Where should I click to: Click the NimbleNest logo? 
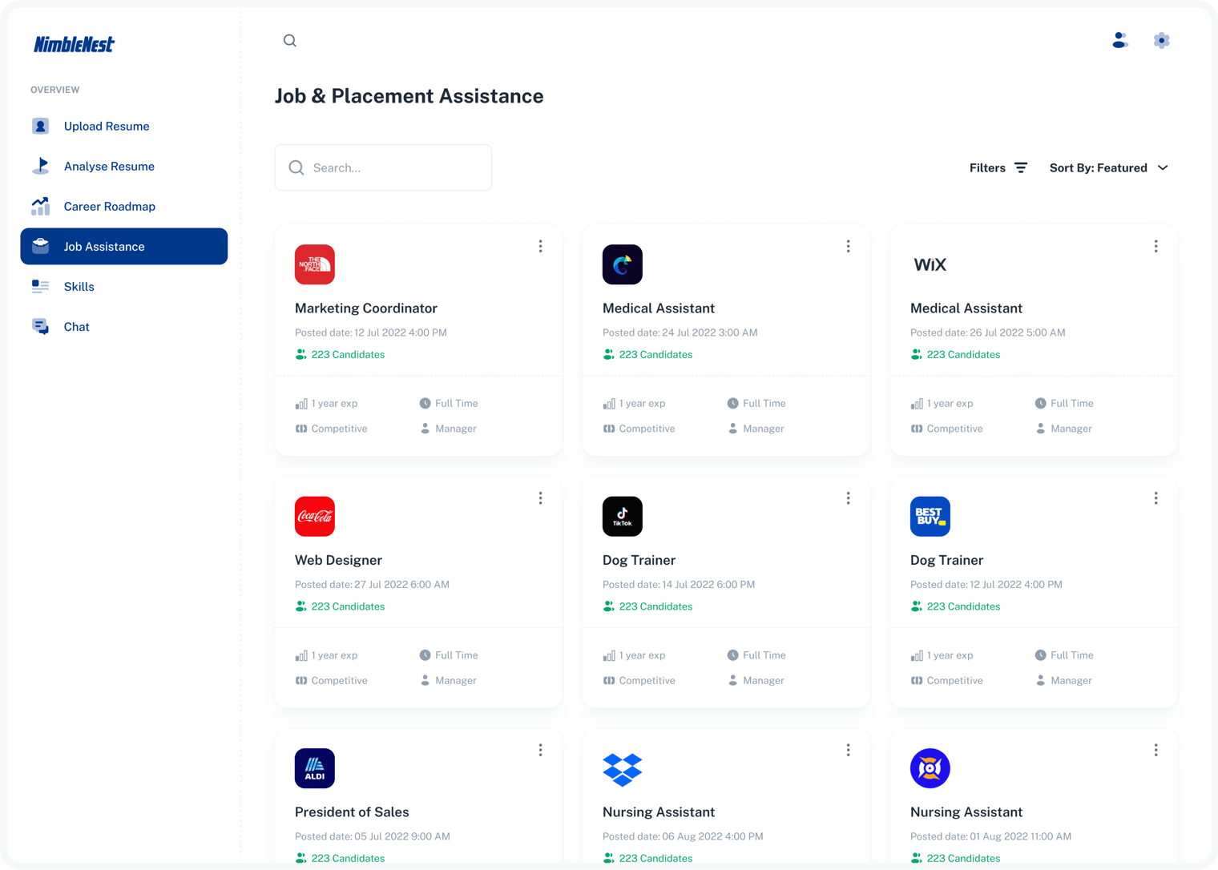(74, 44)
